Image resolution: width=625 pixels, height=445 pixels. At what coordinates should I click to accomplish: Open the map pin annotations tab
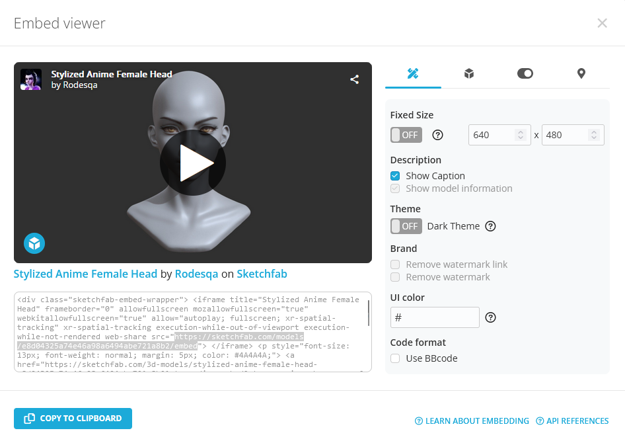[581, 73]
